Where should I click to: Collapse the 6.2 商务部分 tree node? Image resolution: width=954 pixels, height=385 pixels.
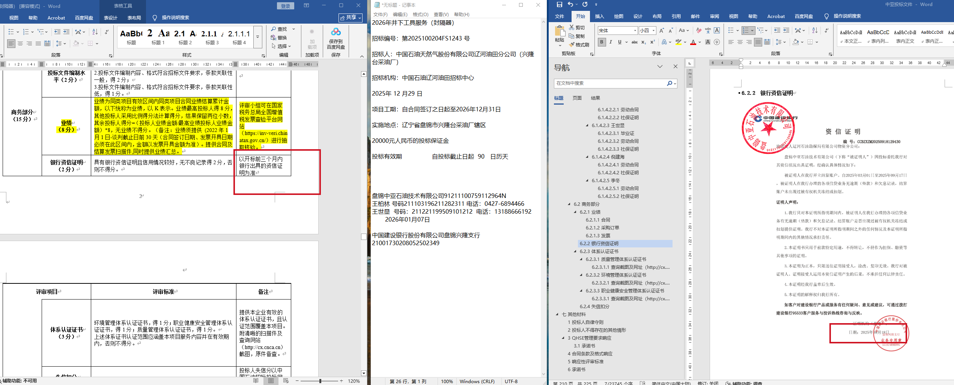569,204
